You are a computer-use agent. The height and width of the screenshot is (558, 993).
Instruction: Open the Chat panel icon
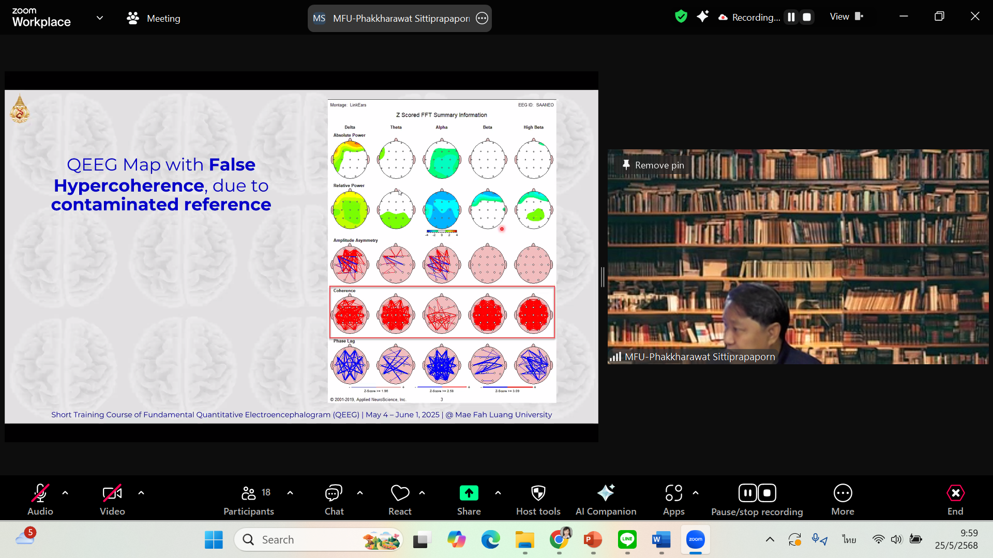pyautogui.click(x=334, y=493)
